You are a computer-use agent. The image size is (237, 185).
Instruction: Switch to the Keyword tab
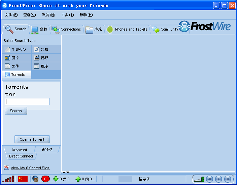coord(19,150)
